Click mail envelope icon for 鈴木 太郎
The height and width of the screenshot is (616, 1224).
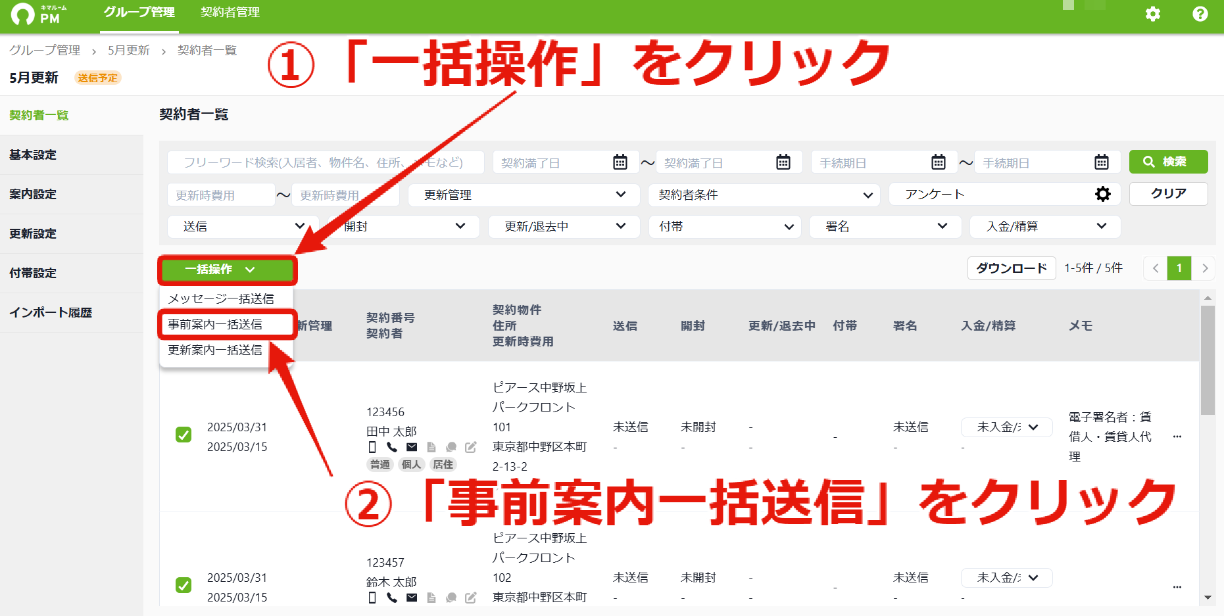point(412,598)
